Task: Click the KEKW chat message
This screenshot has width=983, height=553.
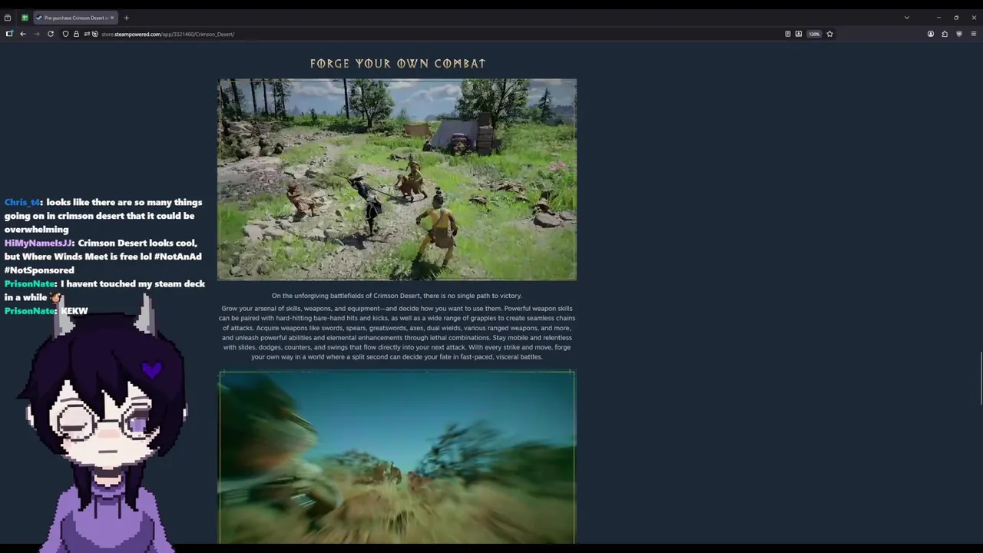Action: coord(74,311)
